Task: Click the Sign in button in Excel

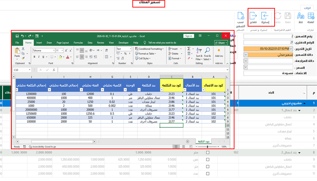Action: (189, 36)
